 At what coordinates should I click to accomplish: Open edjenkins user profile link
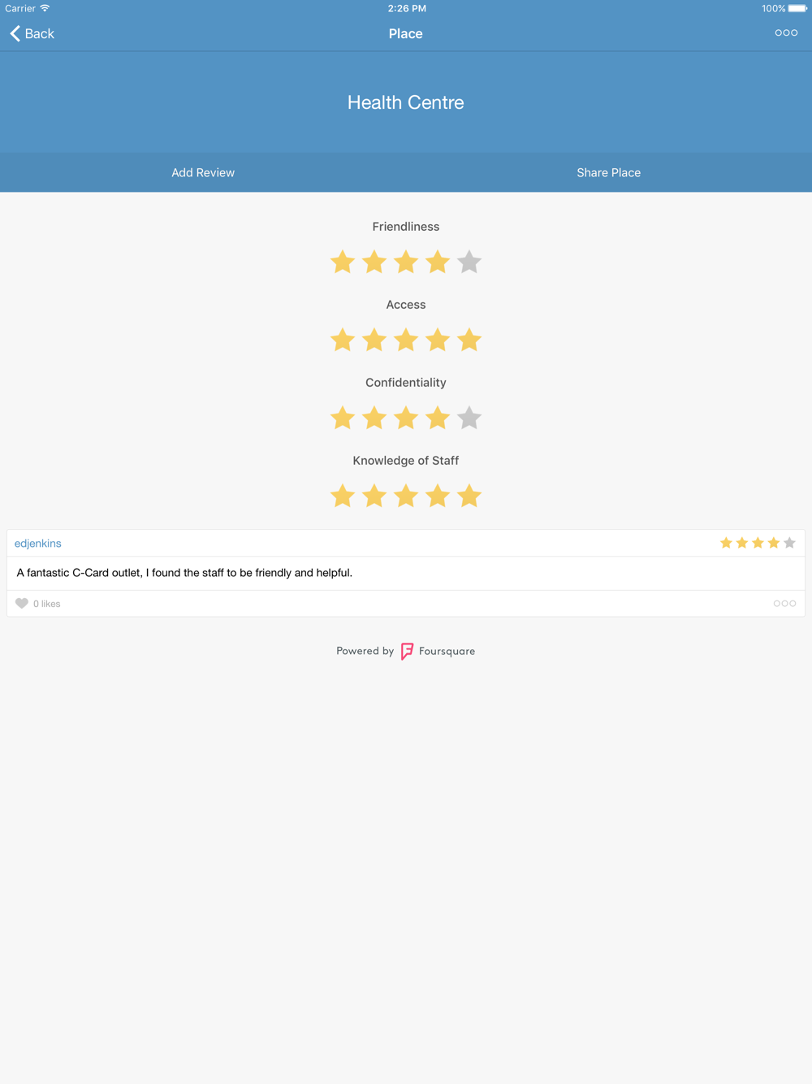(38, 544)
